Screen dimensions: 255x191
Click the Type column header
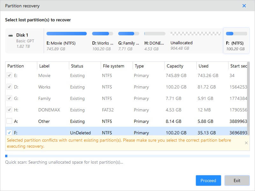coord(149,66)
